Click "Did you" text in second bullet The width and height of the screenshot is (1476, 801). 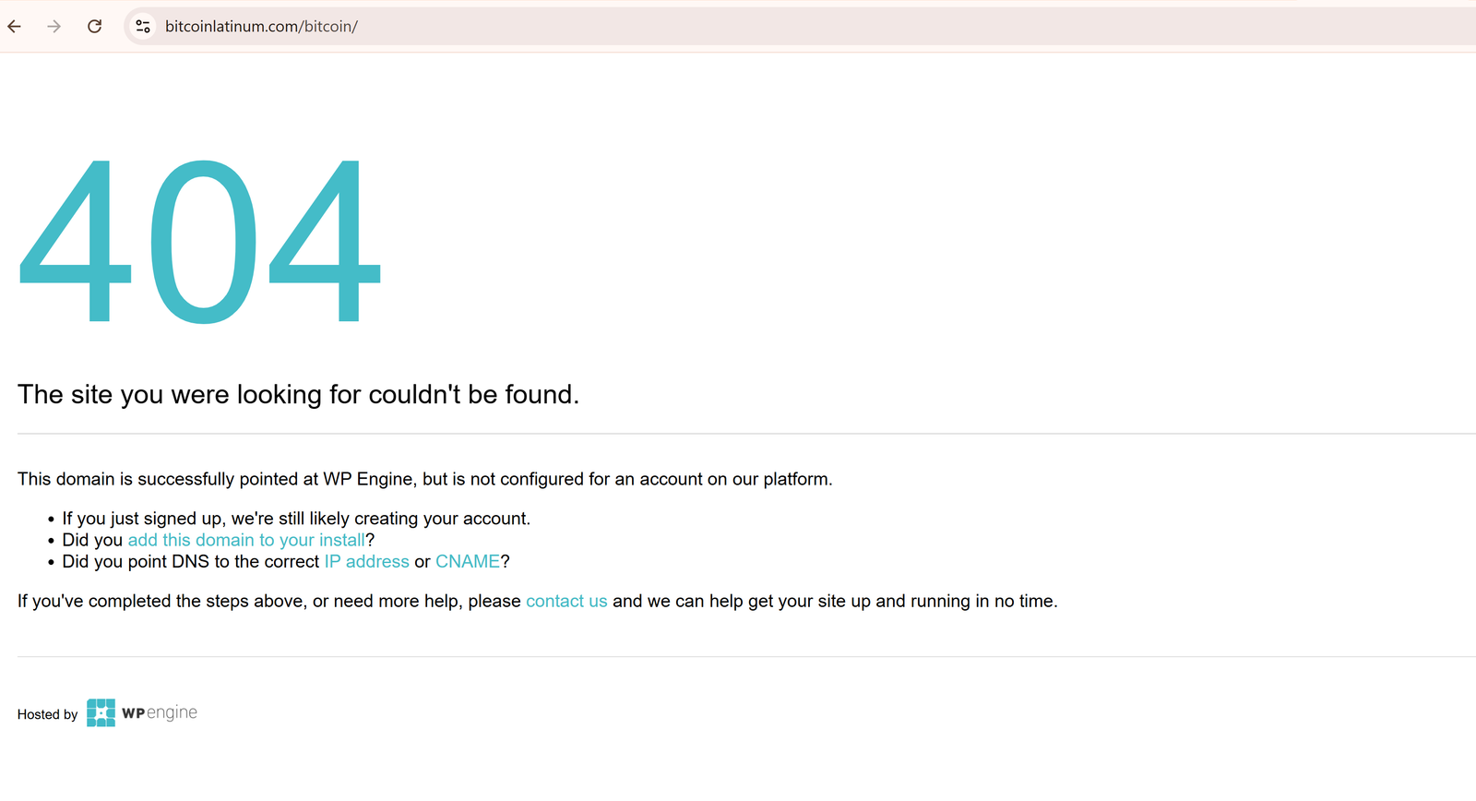point(92,540)
